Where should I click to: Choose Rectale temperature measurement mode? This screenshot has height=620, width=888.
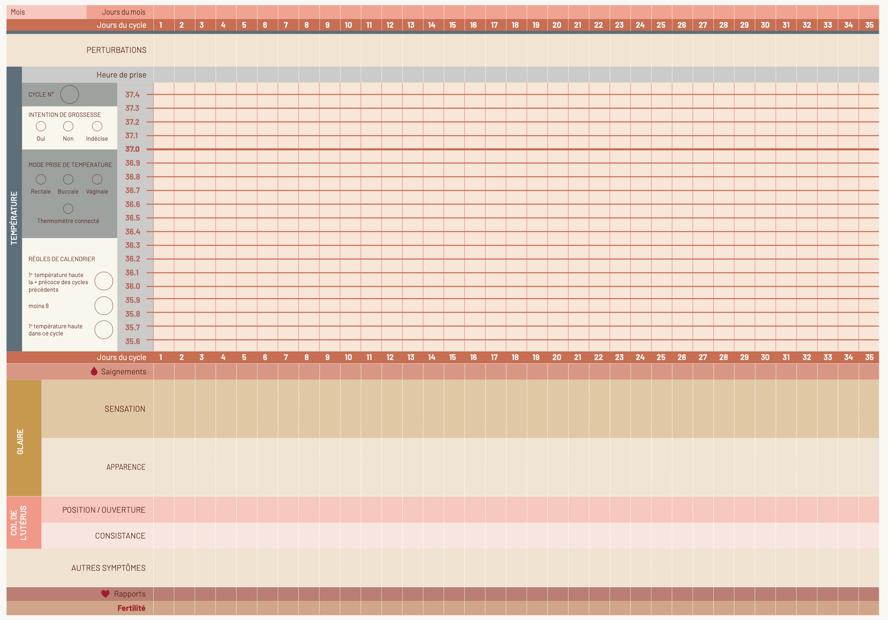click(41, 179)
